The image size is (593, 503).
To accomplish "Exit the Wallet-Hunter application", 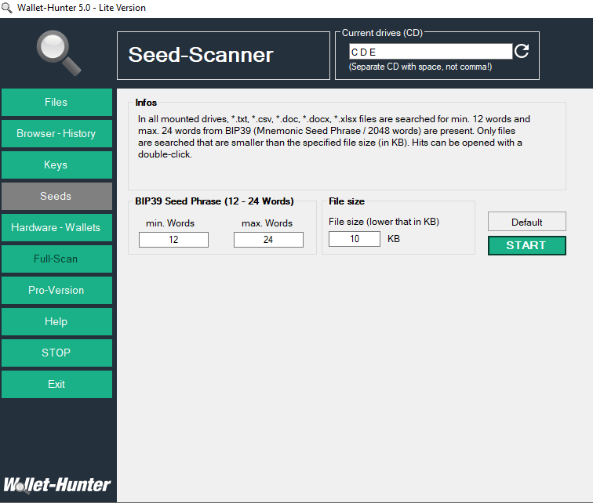I will pyautogui.click(x=56, y=384).
